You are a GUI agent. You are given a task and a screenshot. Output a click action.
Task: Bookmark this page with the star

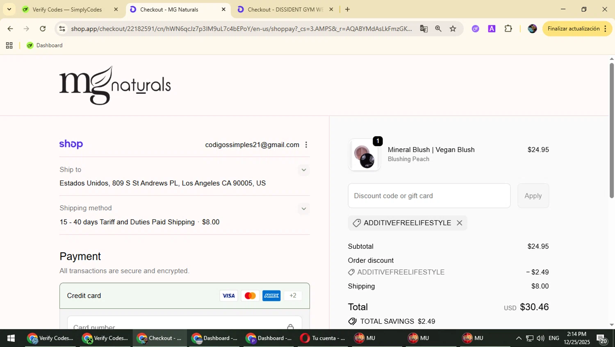453,29
